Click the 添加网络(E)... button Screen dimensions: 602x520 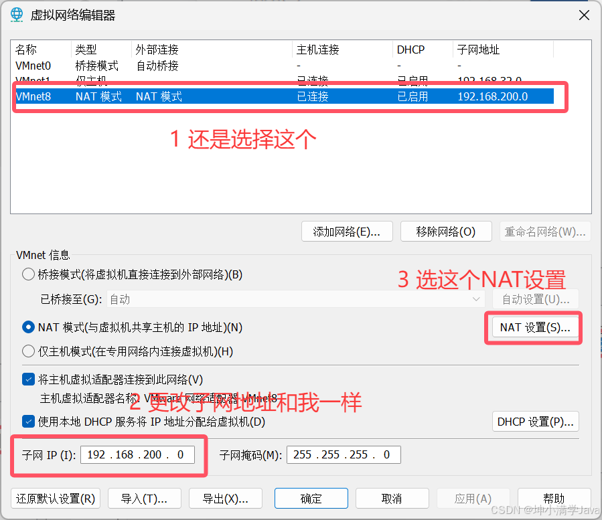tap(347, 232)
